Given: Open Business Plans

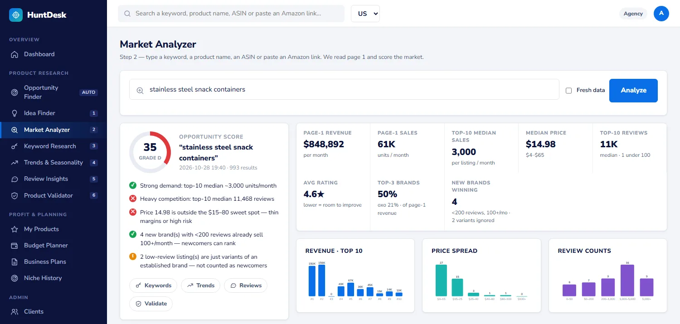Looking at the screenshot, I should (53, 262).
